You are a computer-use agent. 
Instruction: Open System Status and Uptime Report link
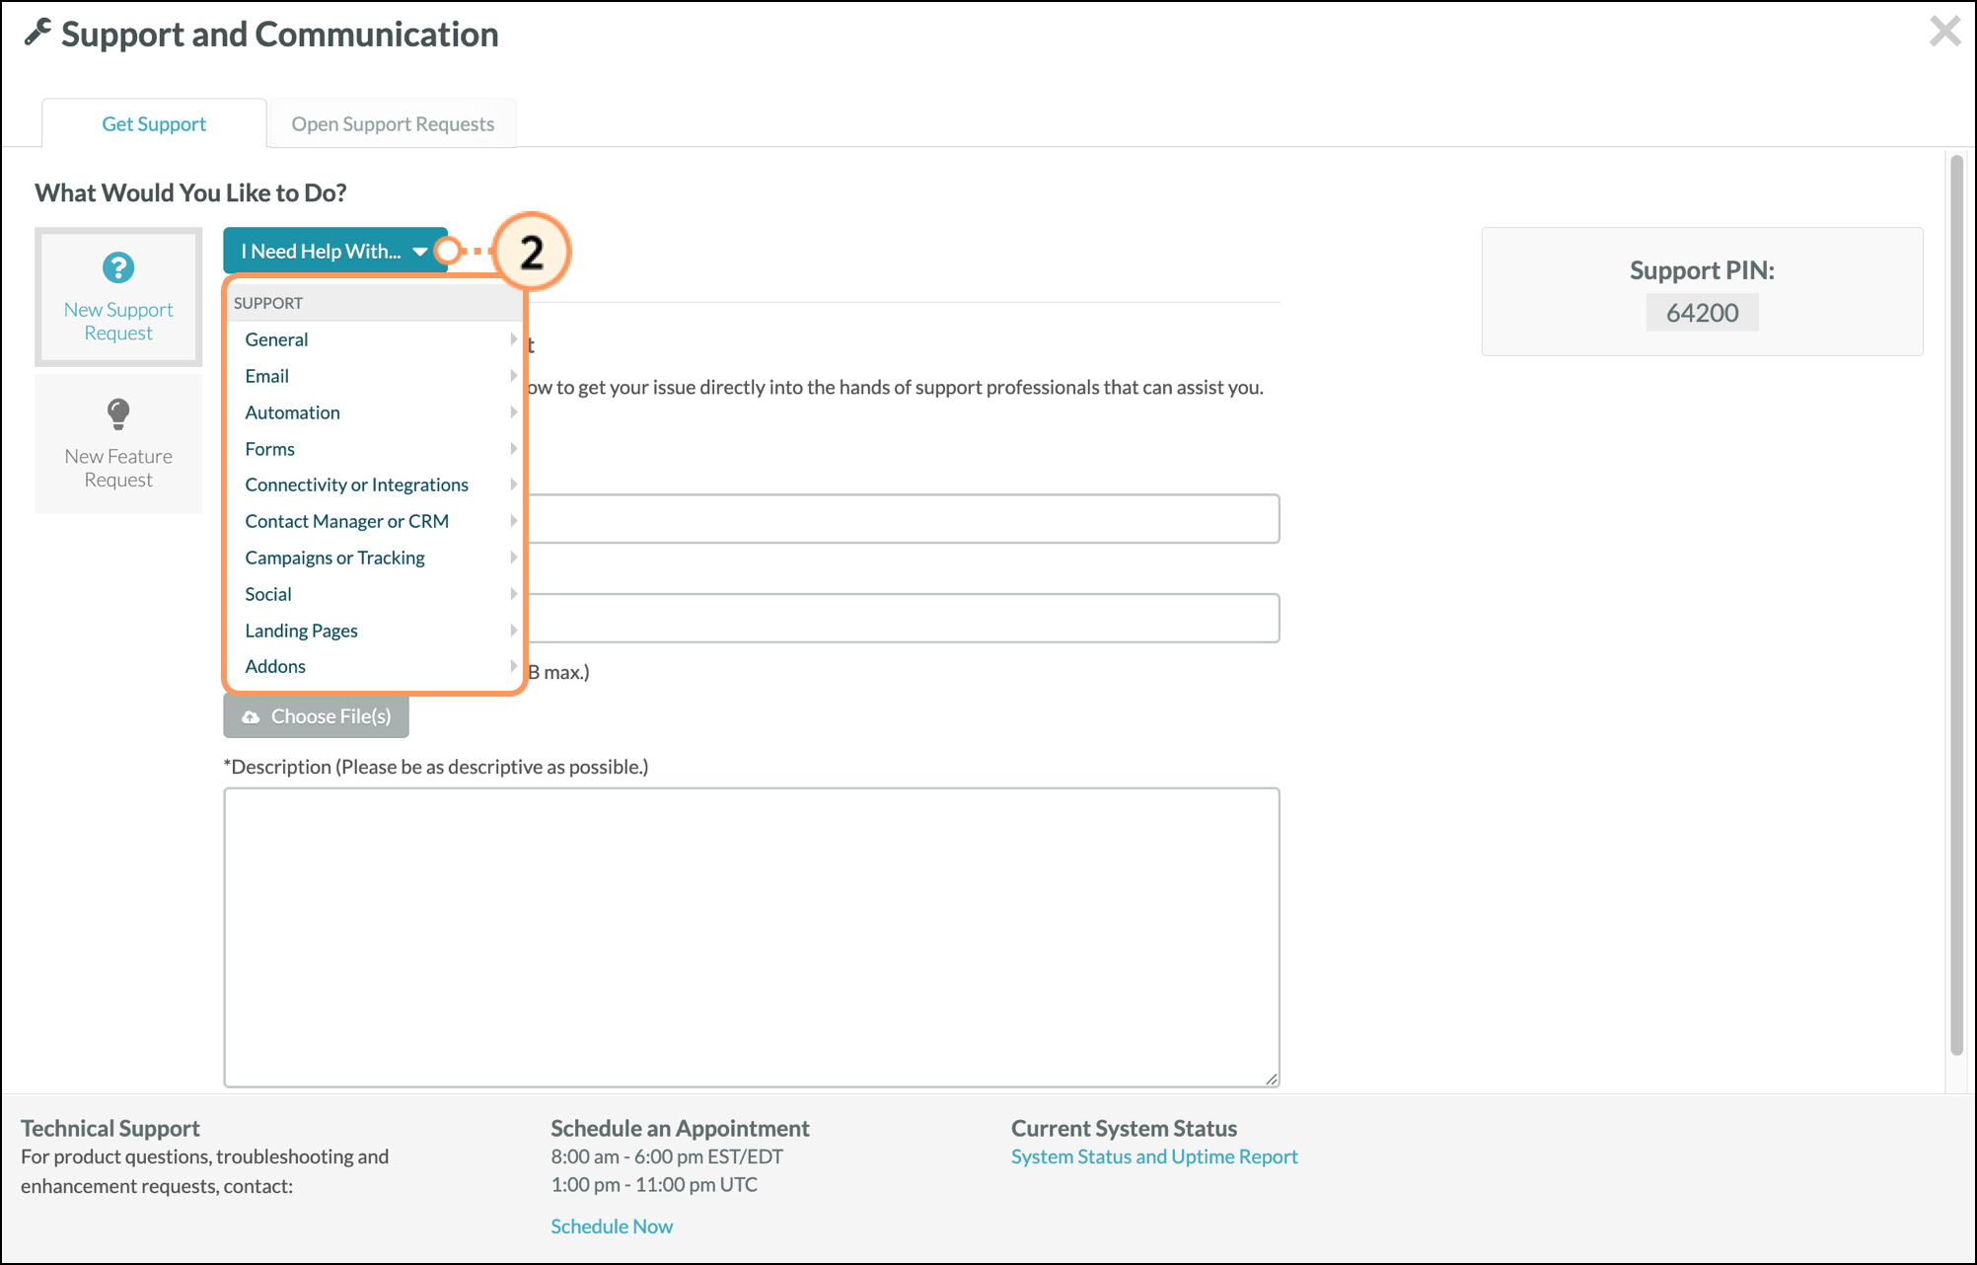[x=1154, y=1156]
